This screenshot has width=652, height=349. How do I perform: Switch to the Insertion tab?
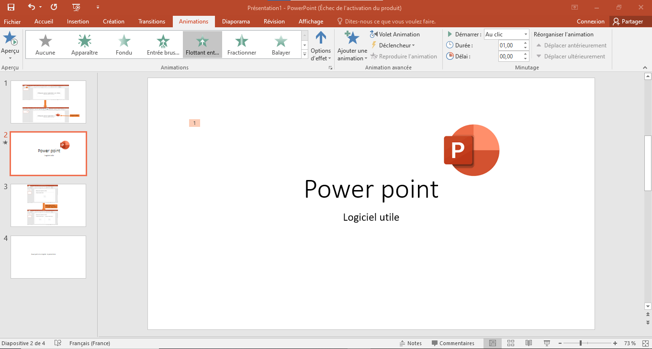(78, 22)
